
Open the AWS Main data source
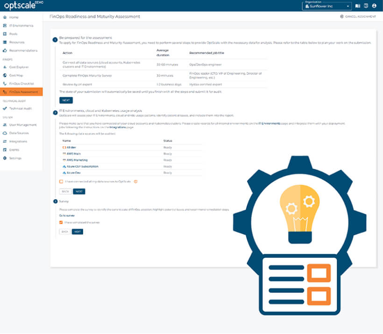pos(73,153)
